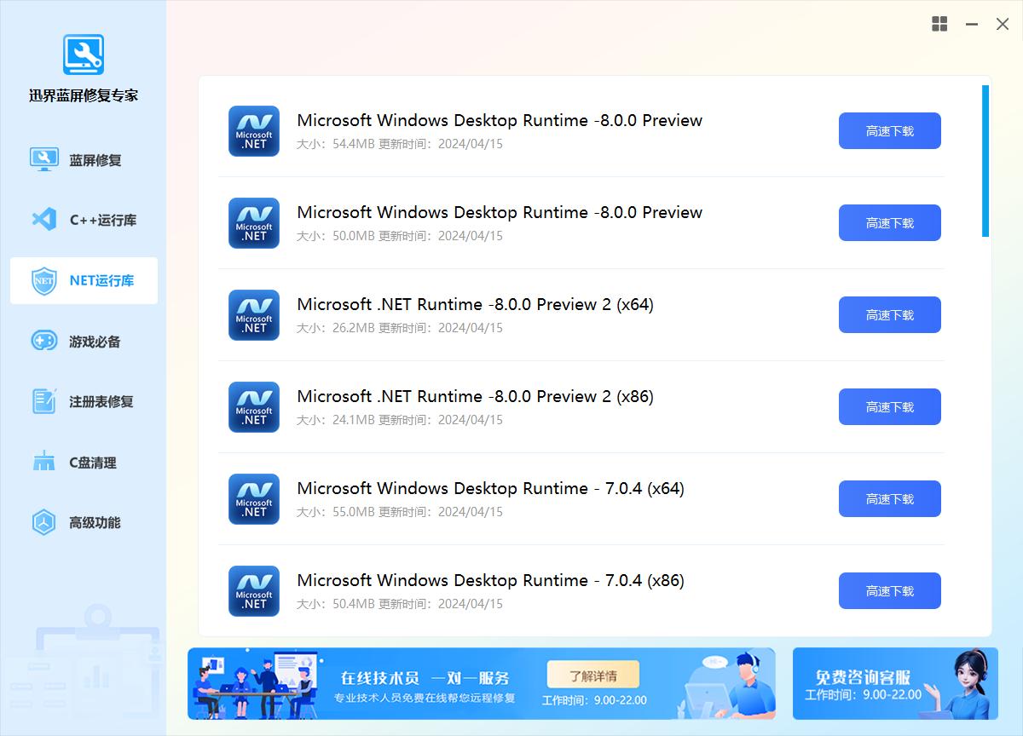Click the 游戏必备 gamepad icon

pos(43,341)
